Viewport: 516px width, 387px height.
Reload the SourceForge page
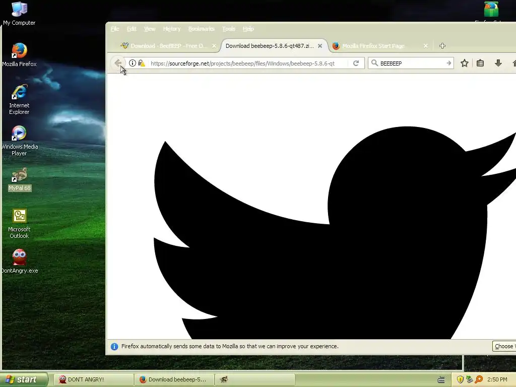[356, 63]
